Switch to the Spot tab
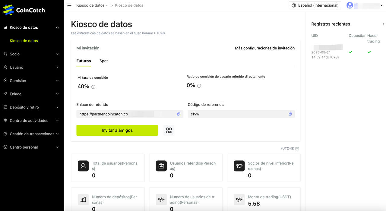 click(103, 61)
